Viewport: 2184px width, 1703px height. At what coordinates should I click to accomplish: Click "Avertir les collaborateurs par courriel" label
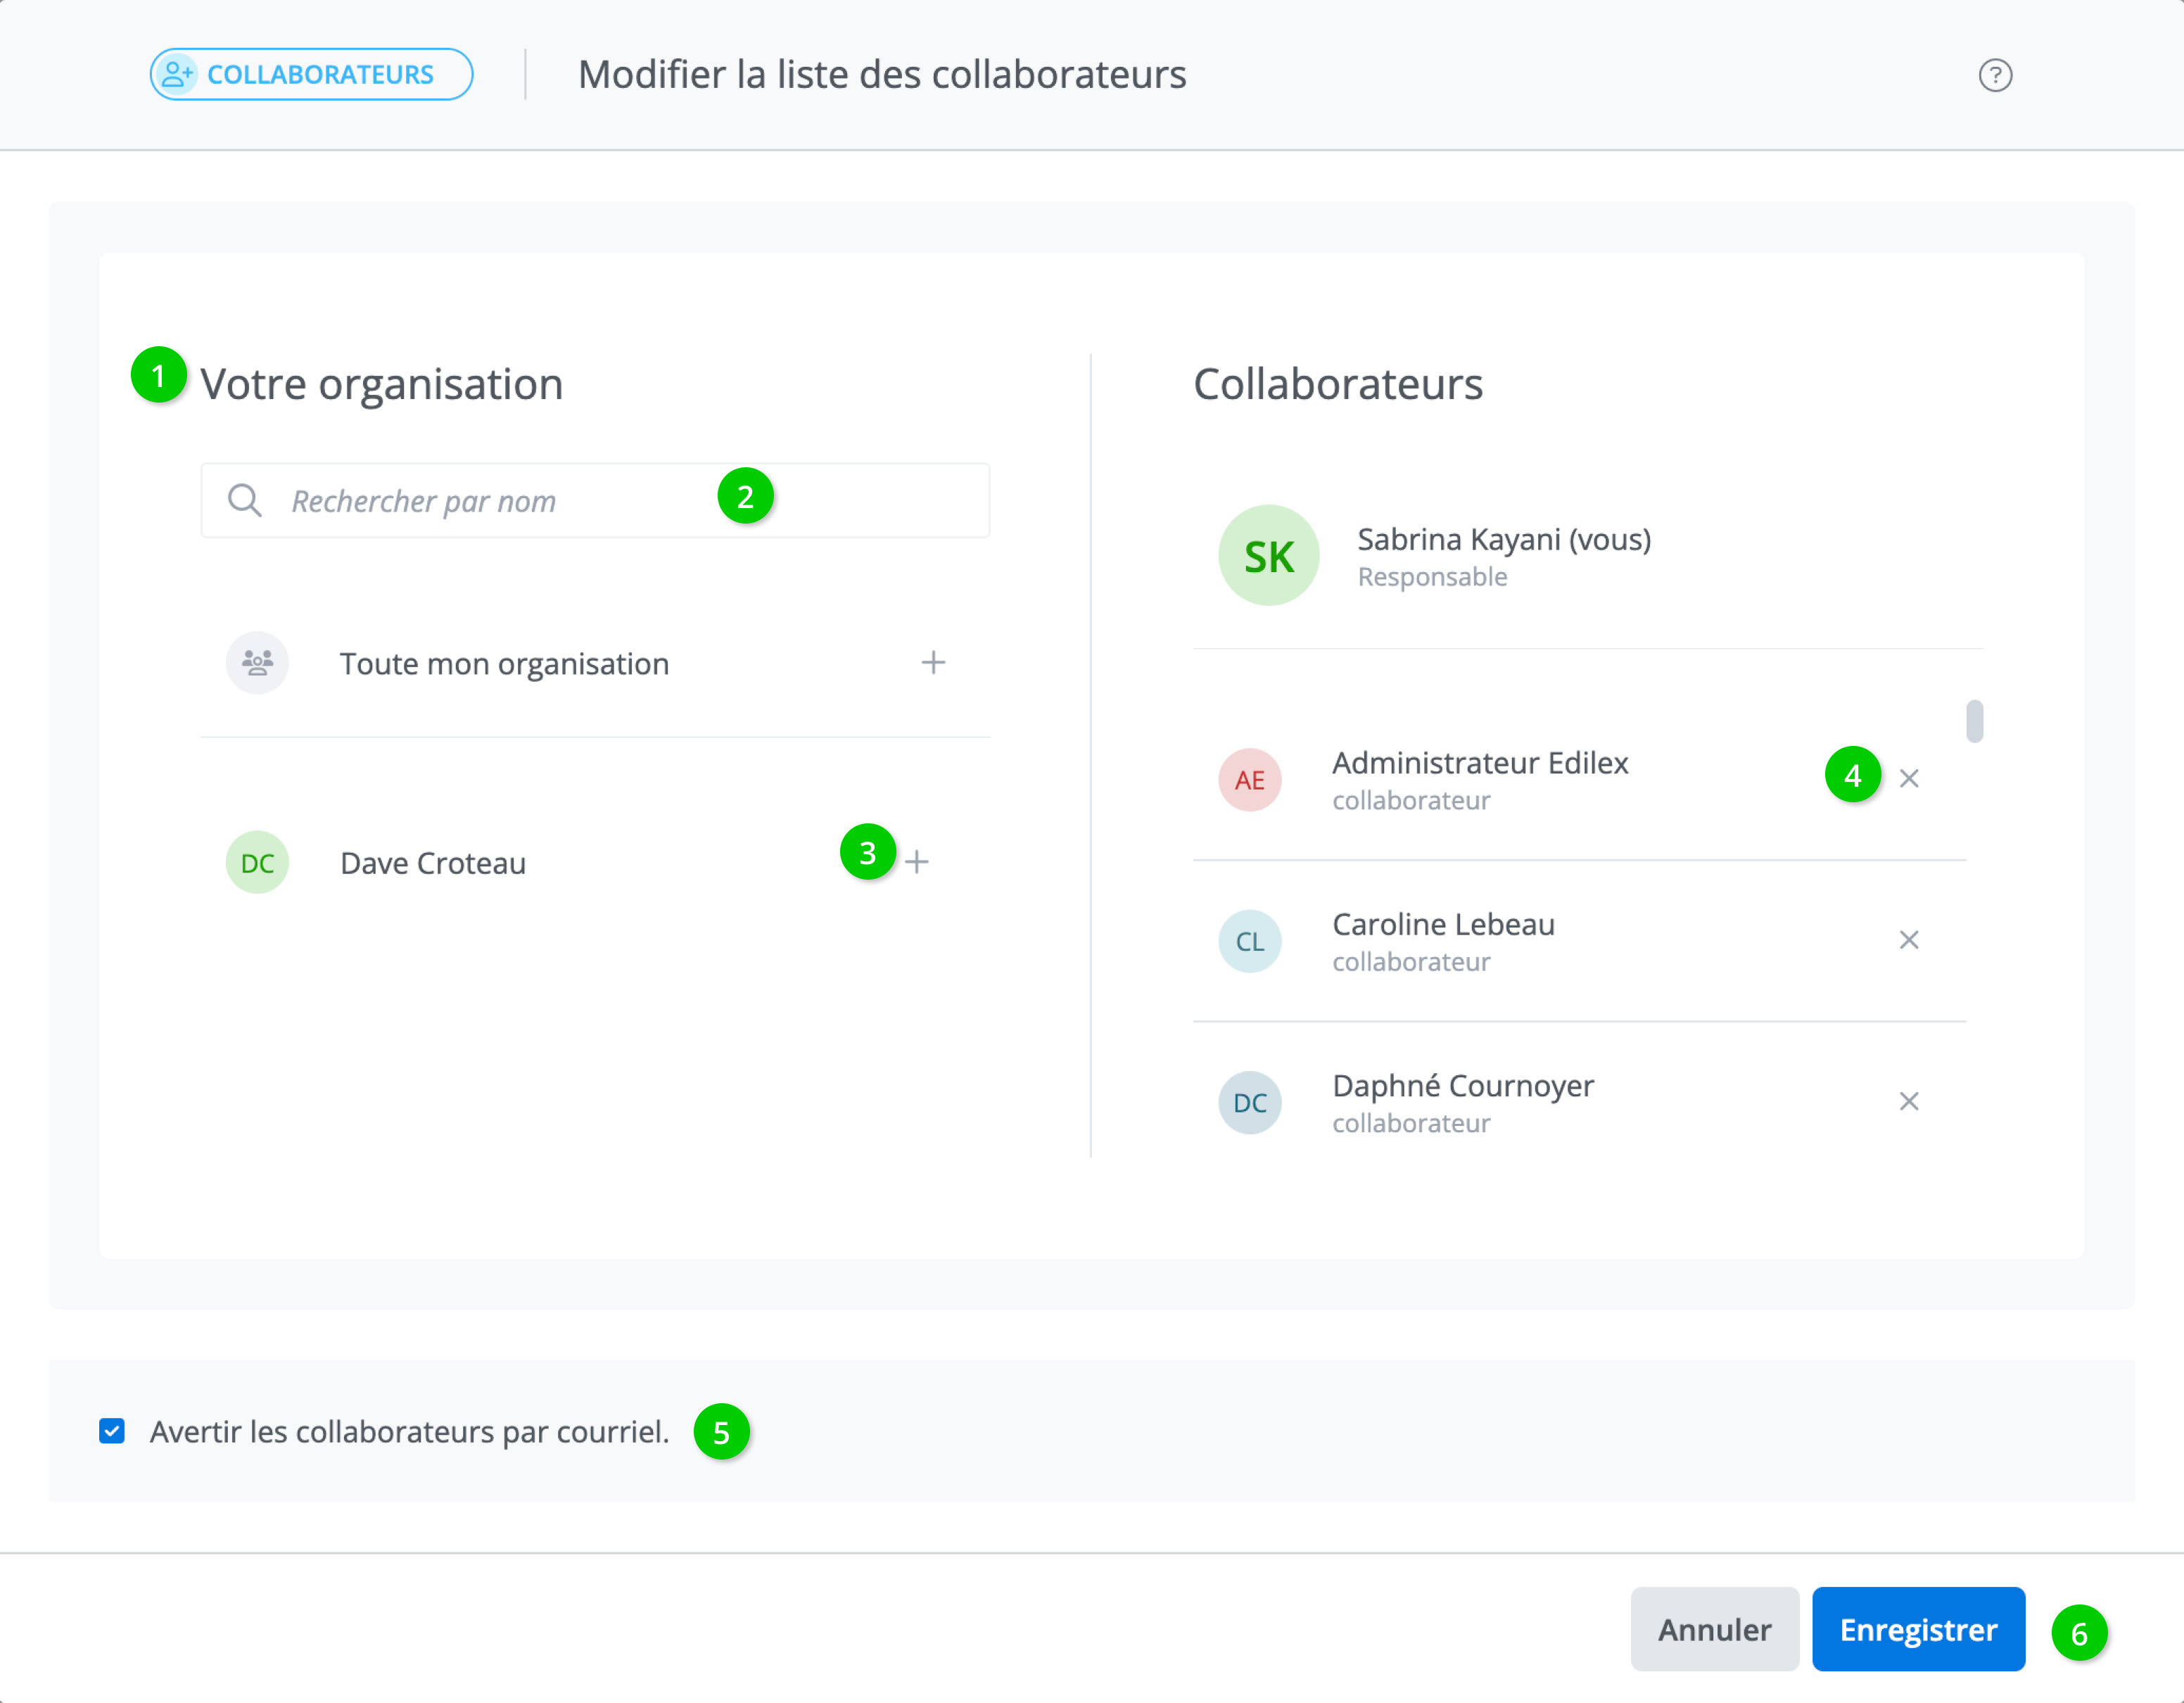(409, 1431)
